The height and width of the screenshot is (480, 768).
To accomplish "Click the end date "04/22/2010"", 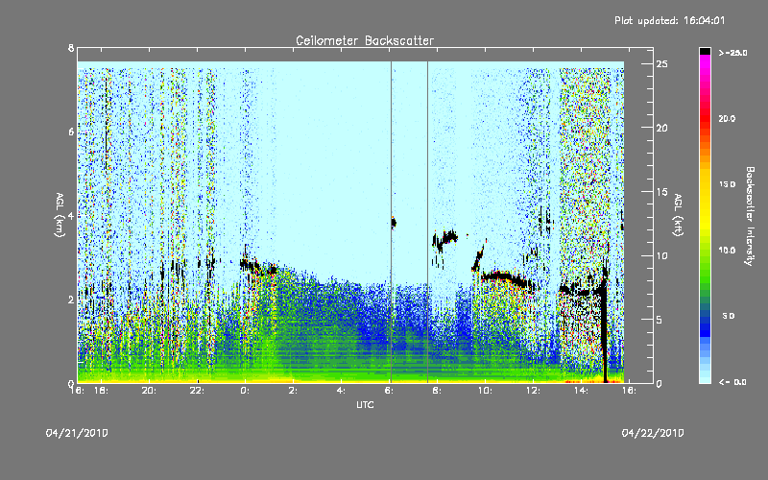I will 653,433.
